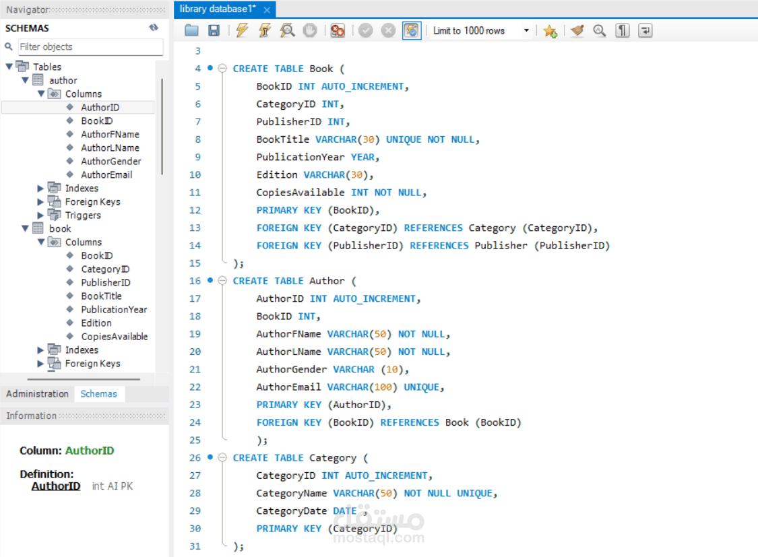Click the underlined AuthorID definition text
This screenshot has width=758, height=557.
pos(56,486)
